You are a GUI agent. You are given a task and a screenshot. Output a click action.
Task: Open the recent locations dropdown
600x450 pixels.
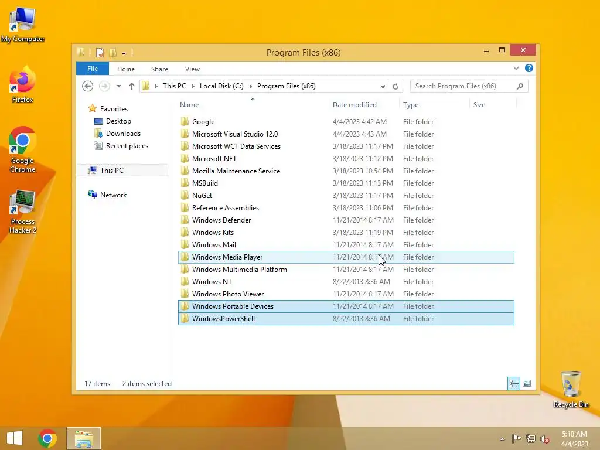(118, 86)
